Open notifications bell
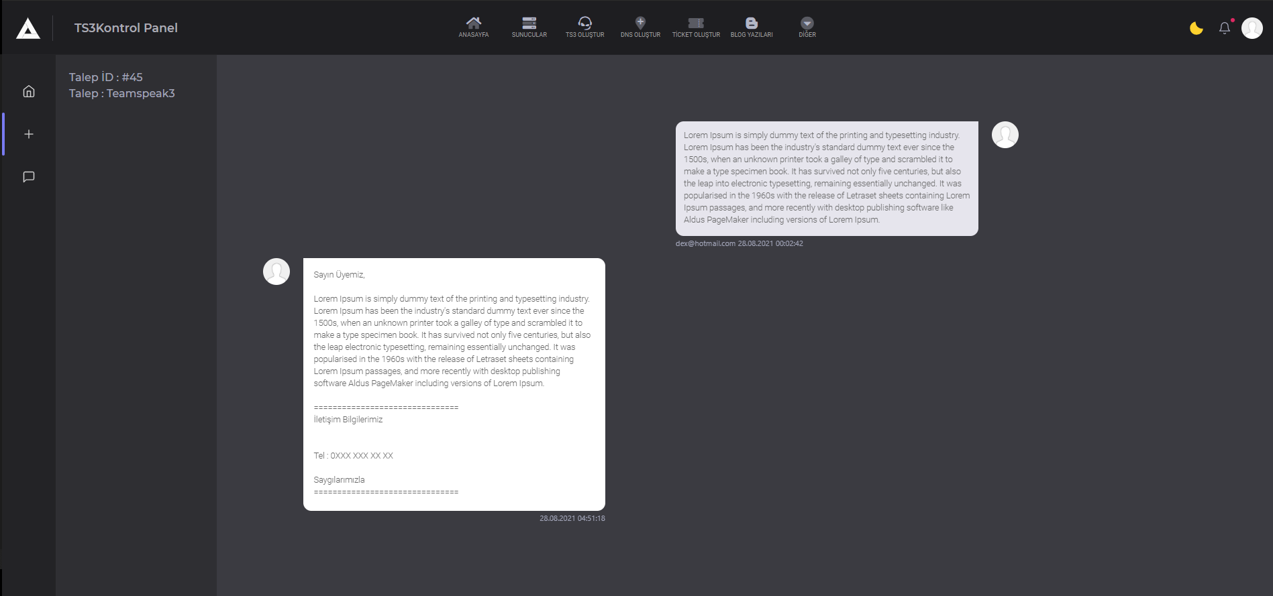The image size is (1273, 596). pos(1225,28)
